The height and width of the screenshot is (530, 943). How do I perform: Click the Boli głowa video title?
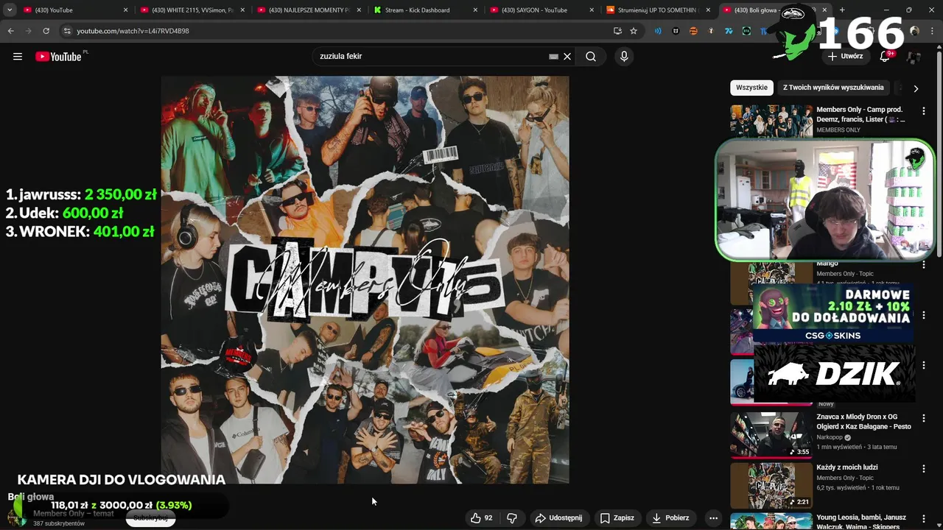30,497
